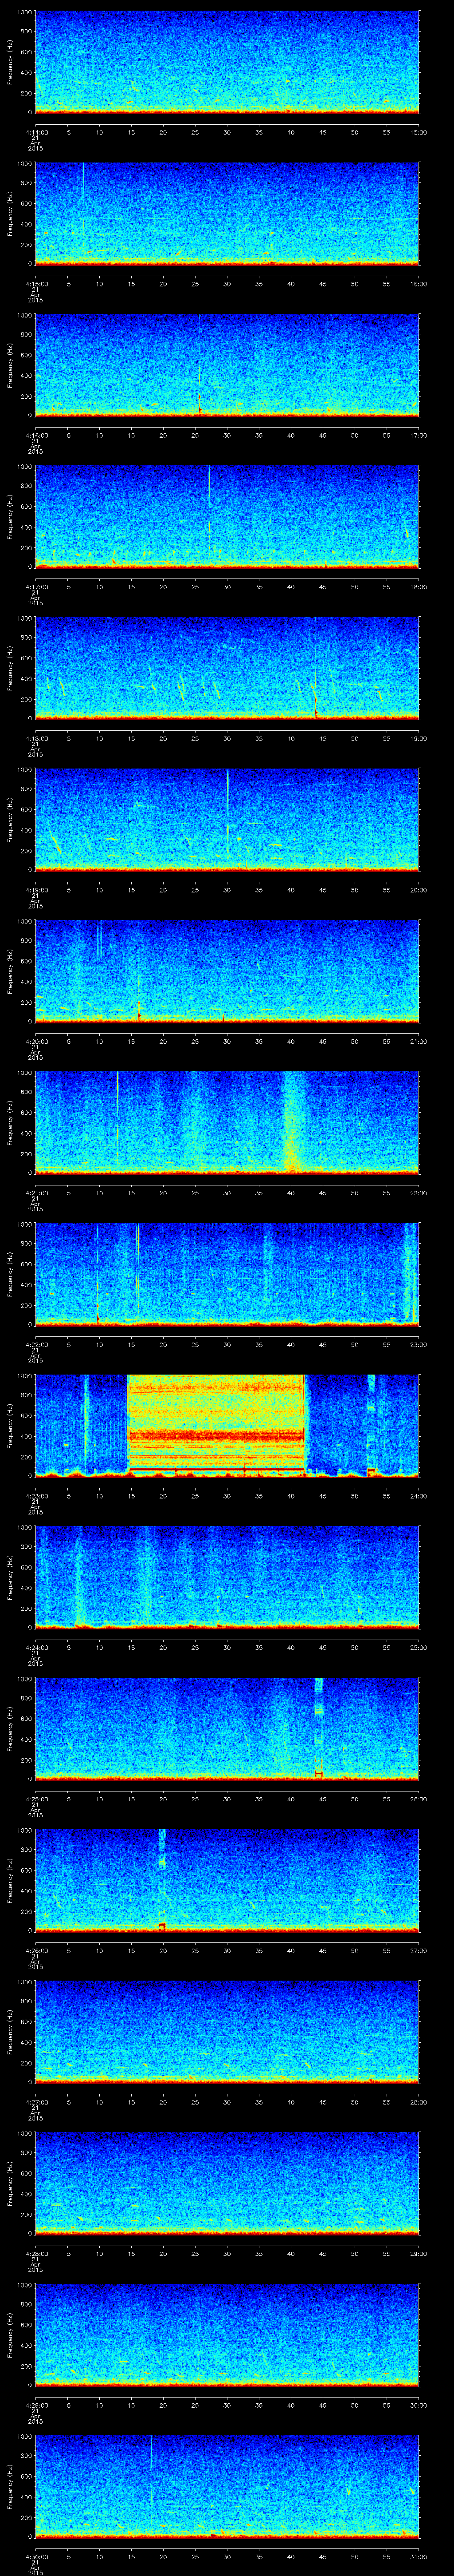
Task: Click the '4:16:00' start time label
Action: [x=36, y=435]
